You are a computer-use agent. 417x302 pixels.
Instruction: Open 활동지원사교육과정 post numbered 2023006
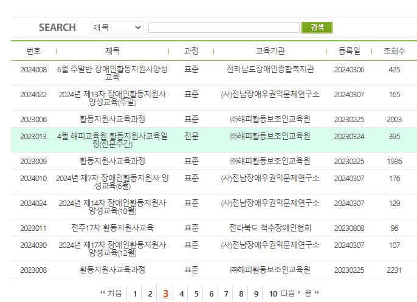[112, 119]
